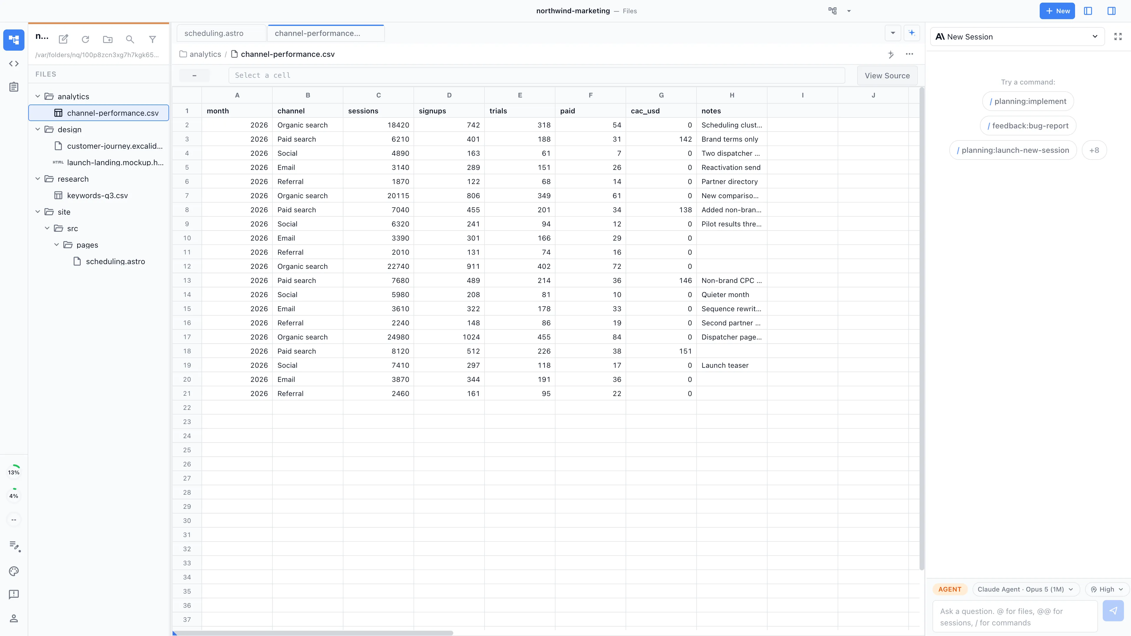The image size is (1131, 636).
Task: Collapse the pages folder
Action: click(56, 244)
